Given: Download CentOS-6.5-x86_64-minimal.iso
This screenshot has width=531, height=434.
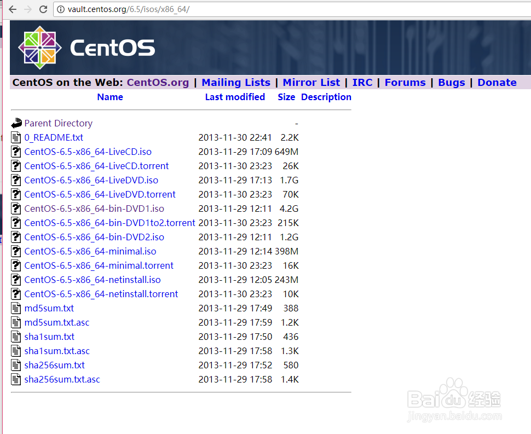Looking at the screenshot, I should [x=90, y=251].
